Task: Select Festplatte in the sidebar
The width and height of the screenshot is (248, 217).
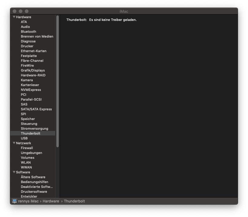Action: pos(29,56)
